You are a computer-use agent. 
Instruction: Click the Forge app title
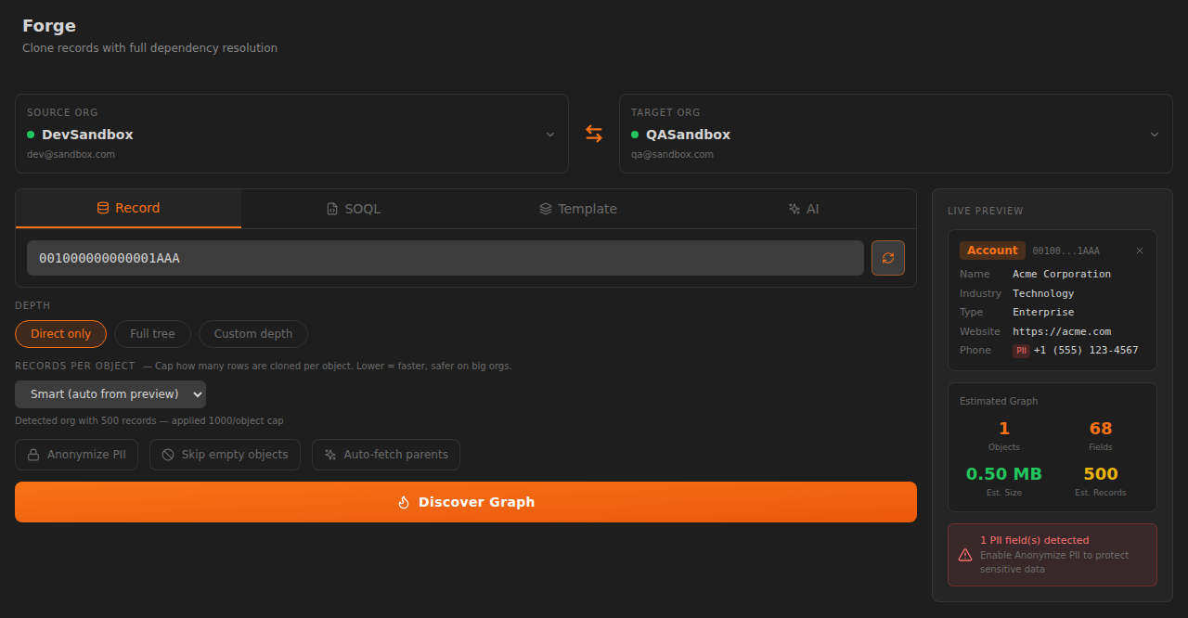[49, 26]
